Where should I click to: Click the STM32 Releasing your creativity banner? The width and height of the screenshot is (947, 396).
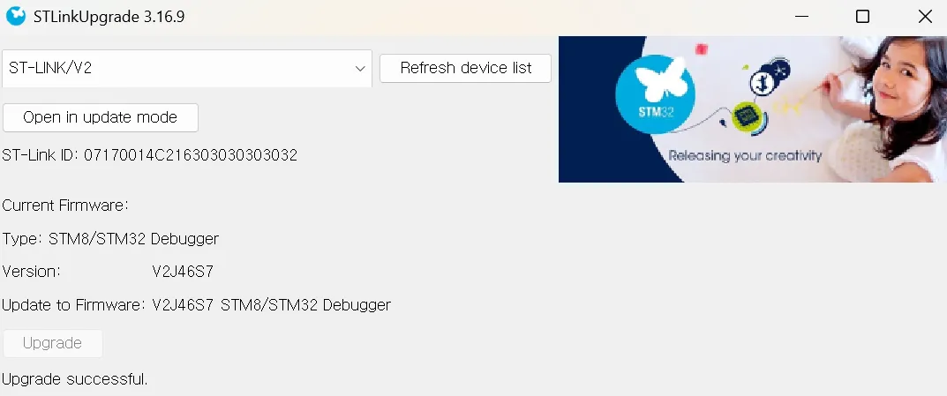point(753,109)
